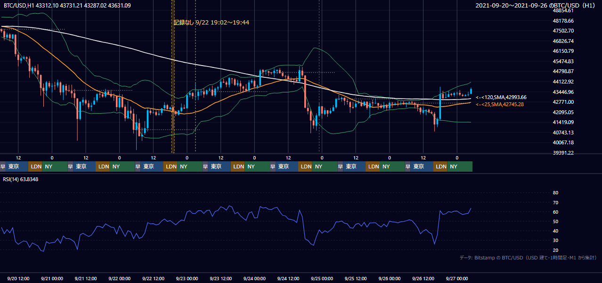Click the 9/21 00:00 time axis label

52,278
